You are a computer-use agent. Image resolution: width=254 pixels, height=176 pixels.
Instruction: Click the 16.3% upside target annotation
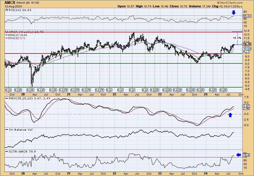tap(237, 38)
